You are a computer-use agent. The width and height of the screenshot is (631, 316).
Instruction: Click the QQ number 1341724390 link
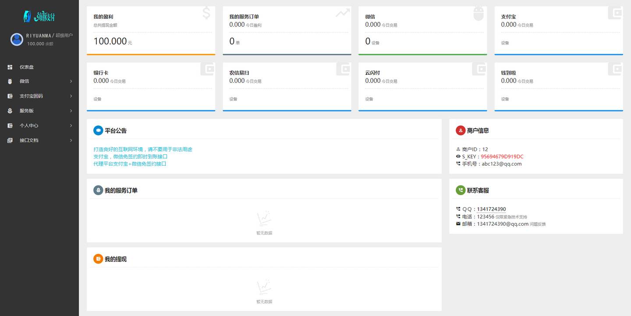(x=491, y=209)
